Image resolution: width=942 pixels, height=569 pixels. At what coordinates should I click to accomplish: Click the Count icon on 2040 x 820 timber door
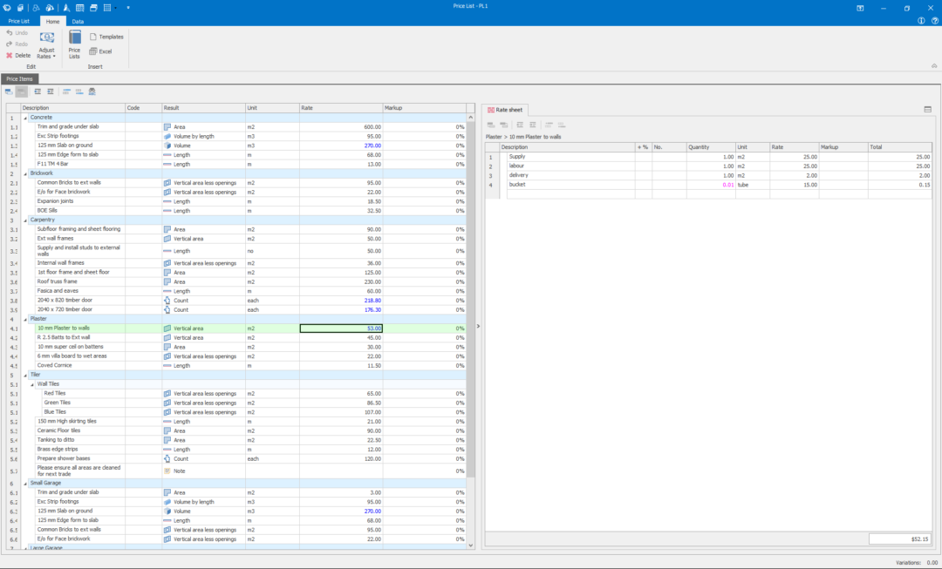[x=166, y=300]
